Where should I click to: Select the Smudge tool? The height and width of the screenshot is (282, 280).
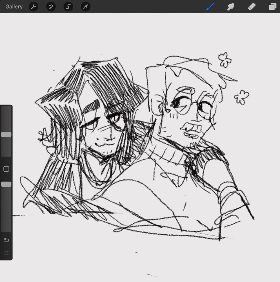click(x=231, y=7)
